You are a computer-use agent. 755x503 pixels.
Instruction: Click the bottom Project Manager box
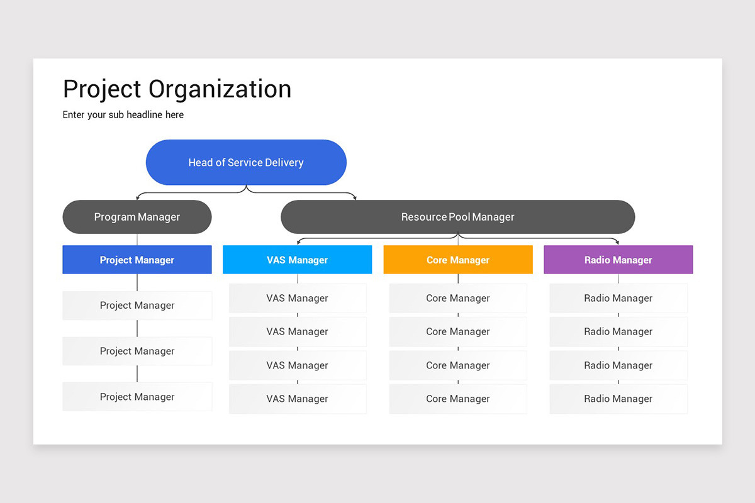tap(137, 396)
